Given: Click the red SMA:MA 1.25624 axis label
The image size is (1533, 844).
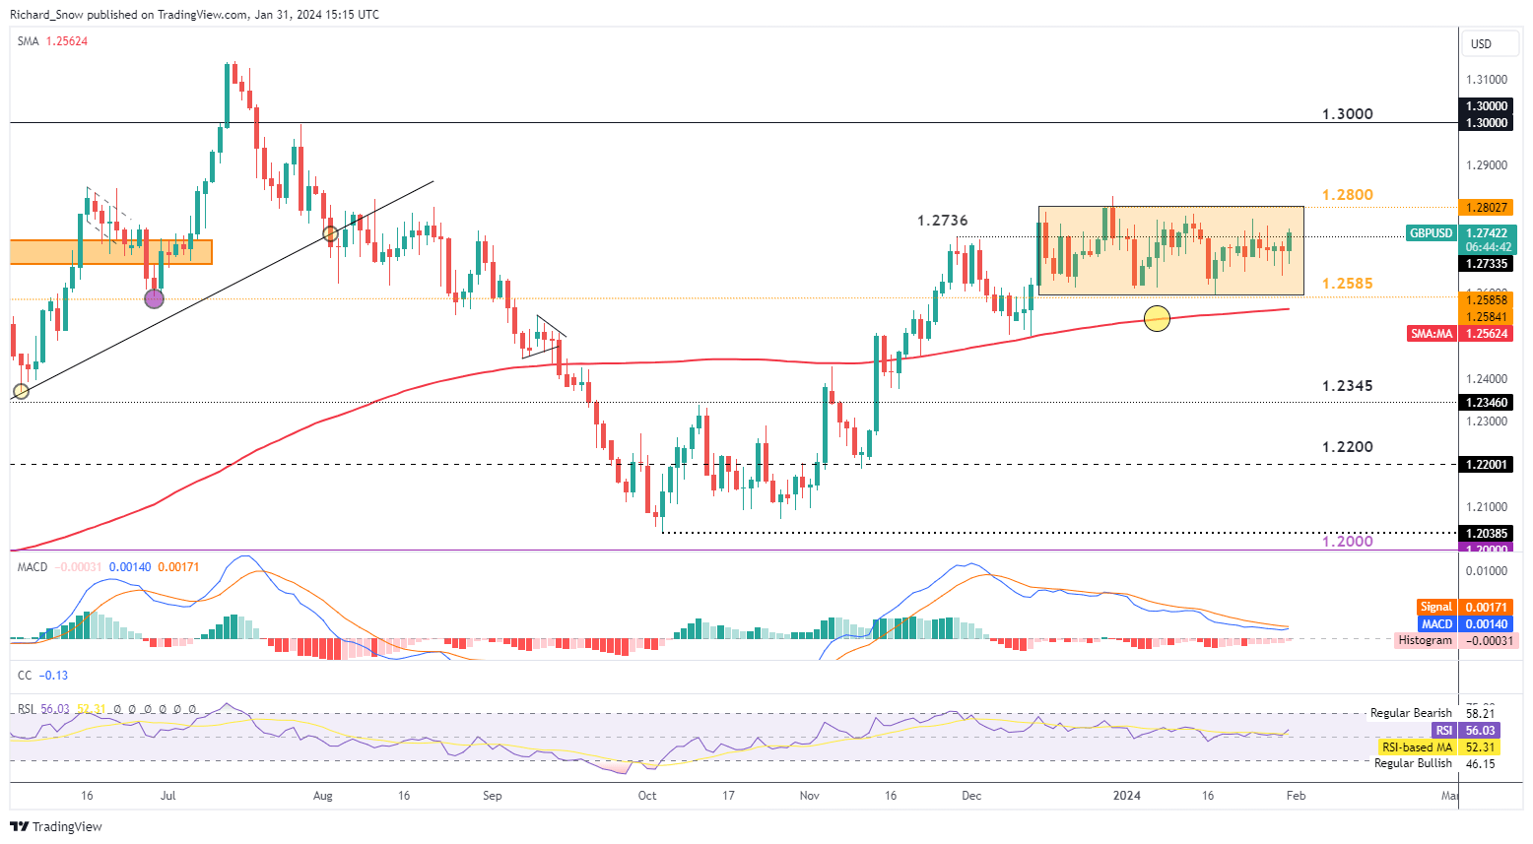Looking at the screenshot, I should [1461, 334].
